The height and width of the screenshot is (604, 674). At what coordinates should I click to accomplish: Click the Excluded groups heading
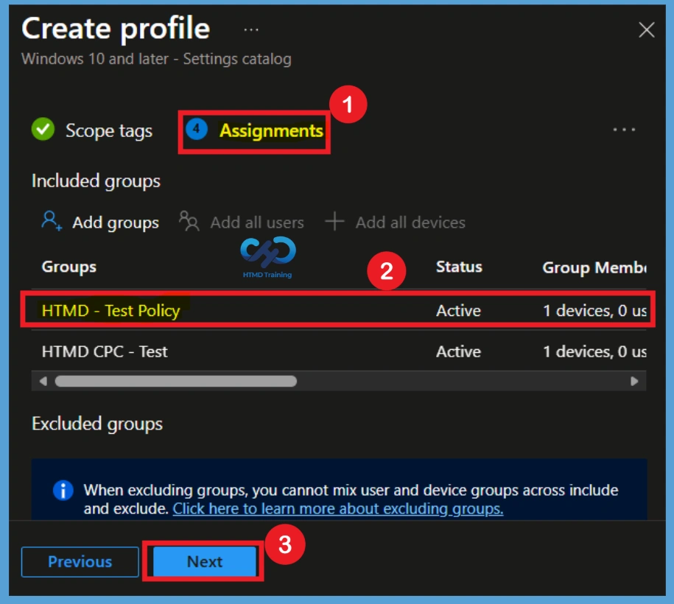[x=97, y=424]
